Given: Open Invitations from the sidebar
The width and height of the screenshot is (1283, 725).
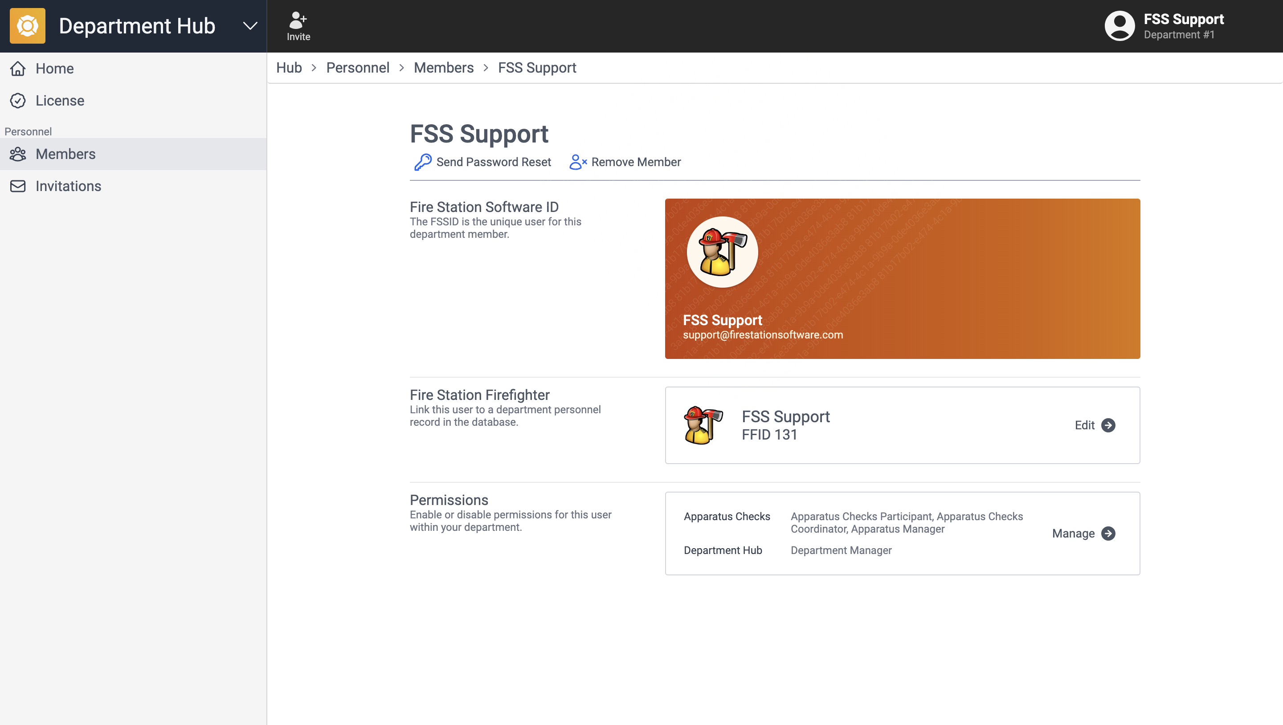Looking at the screenshot, I should (68, 186).
